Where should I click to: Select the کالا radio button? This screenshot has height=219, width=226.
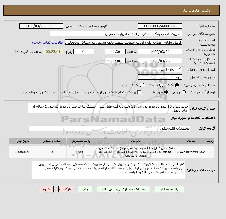[x=177, y=85]
